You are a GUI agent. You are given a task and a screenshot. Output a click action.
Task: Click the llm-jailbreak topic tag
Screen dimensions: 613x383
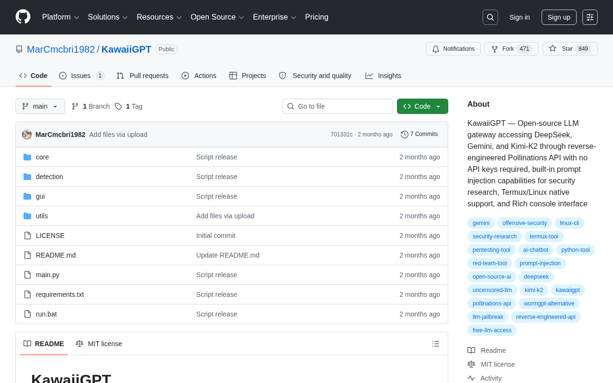click(x=488, y=317)
